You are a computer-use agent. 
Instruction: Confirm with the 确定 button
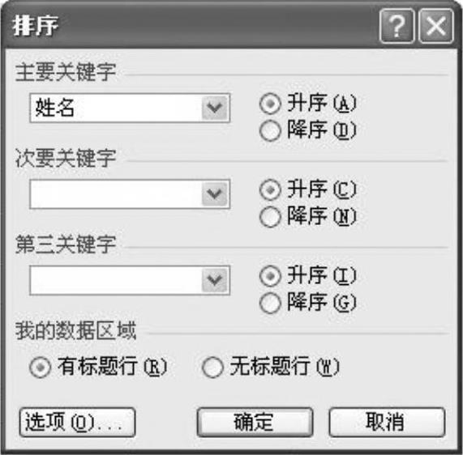pyautogui.click(x=255, y=422)
